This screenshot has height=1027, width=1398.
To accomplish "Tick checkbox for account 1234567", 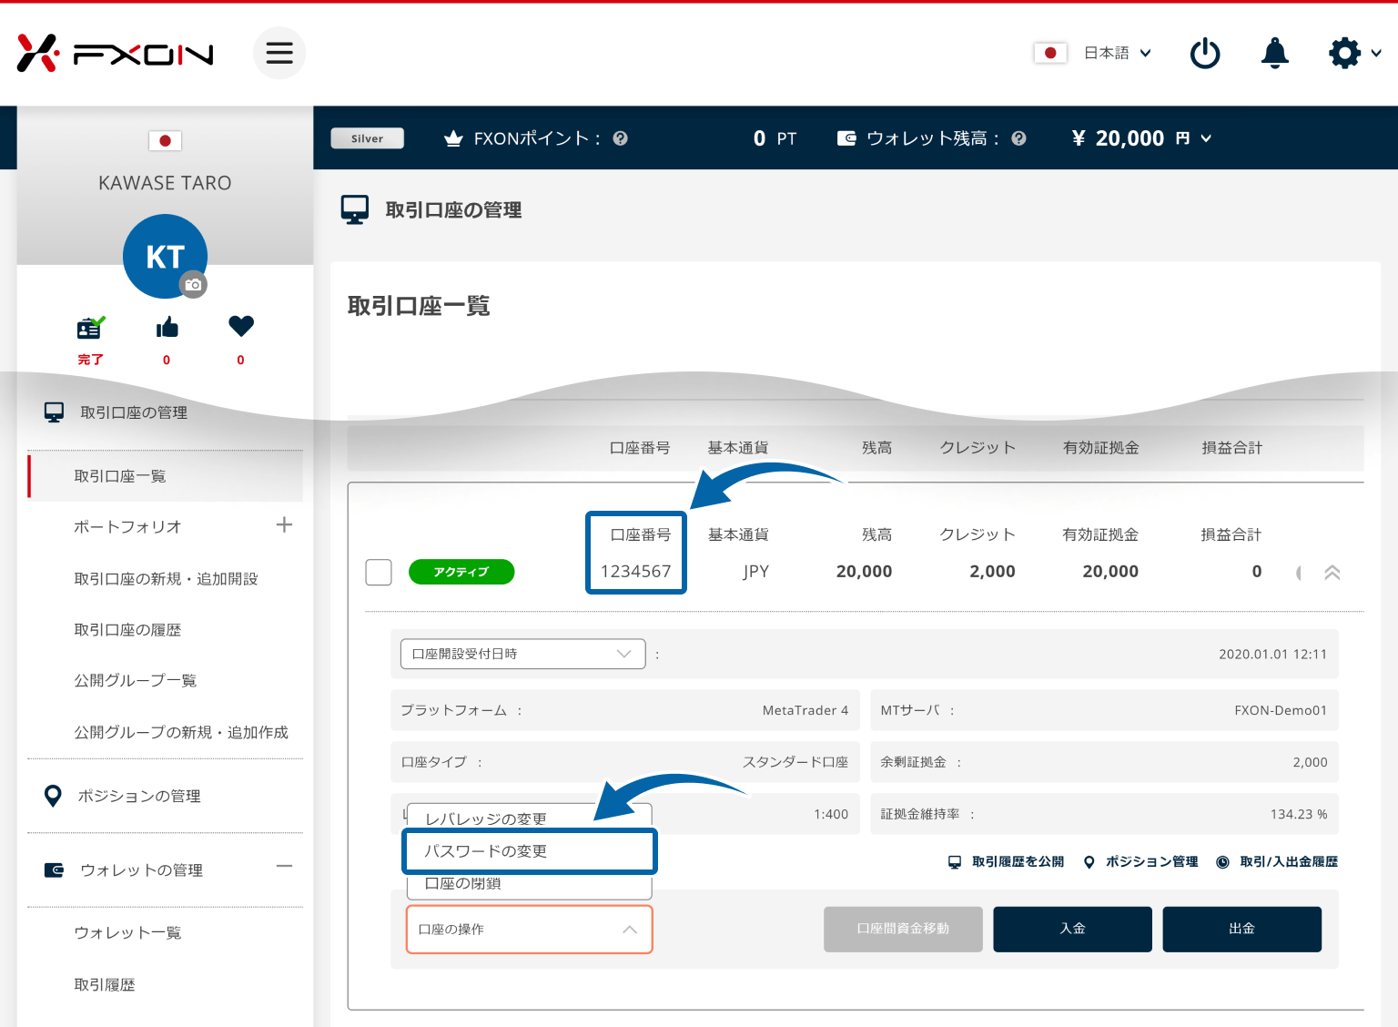I will (x=379, y=572).
